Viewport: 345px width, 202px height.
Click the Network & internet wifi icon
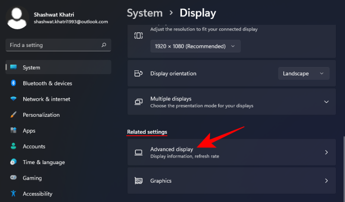(13, 99)
